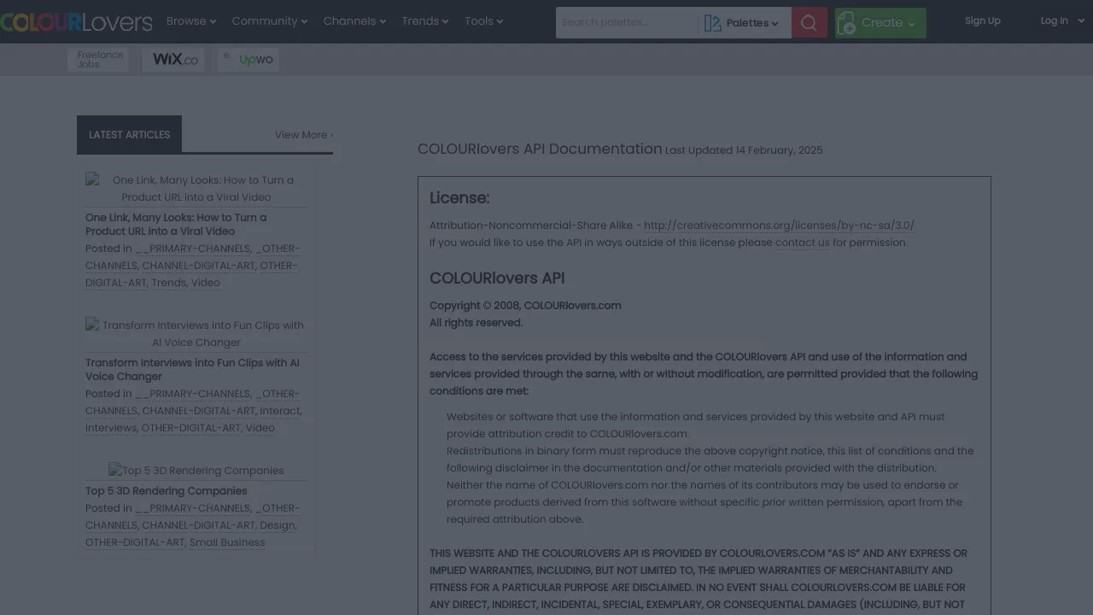The image size is (1093, 615).
Task: Click the COLOURlovers logo
Action: coord(76,22)
